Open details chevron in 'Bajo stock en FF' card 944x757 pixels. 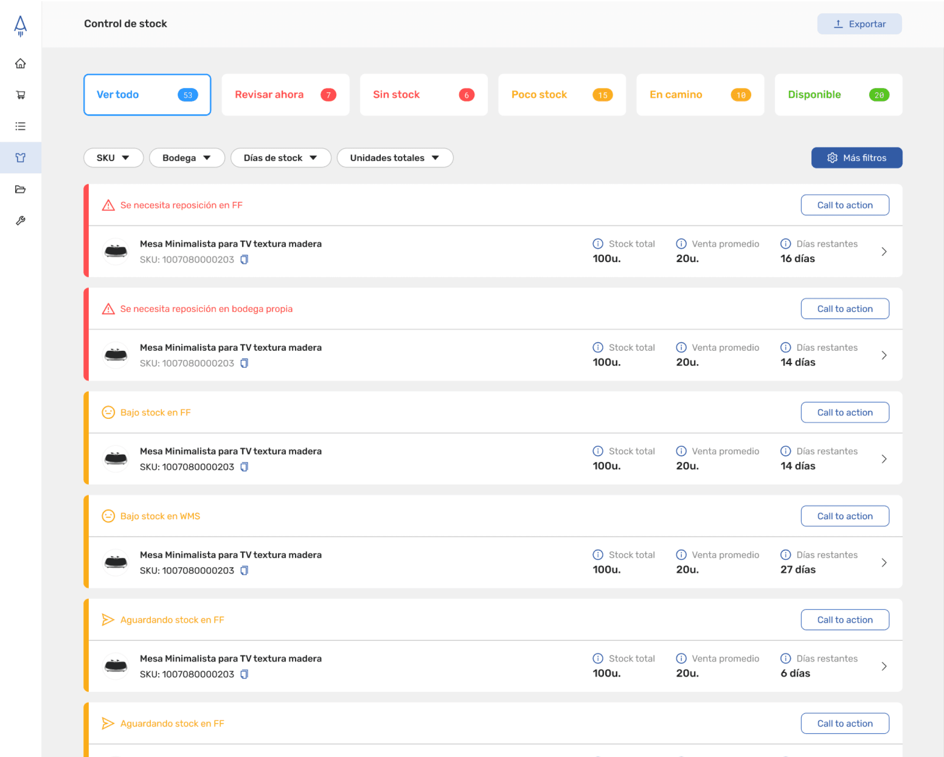pos(884,459)
